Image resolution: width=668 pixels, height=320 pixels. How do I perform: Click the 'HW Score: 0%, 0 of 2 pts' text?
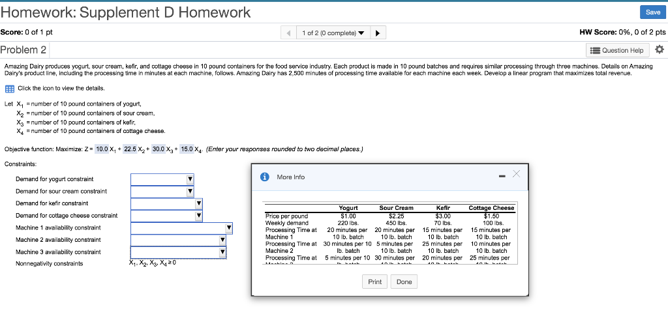[x=622, y=33]
